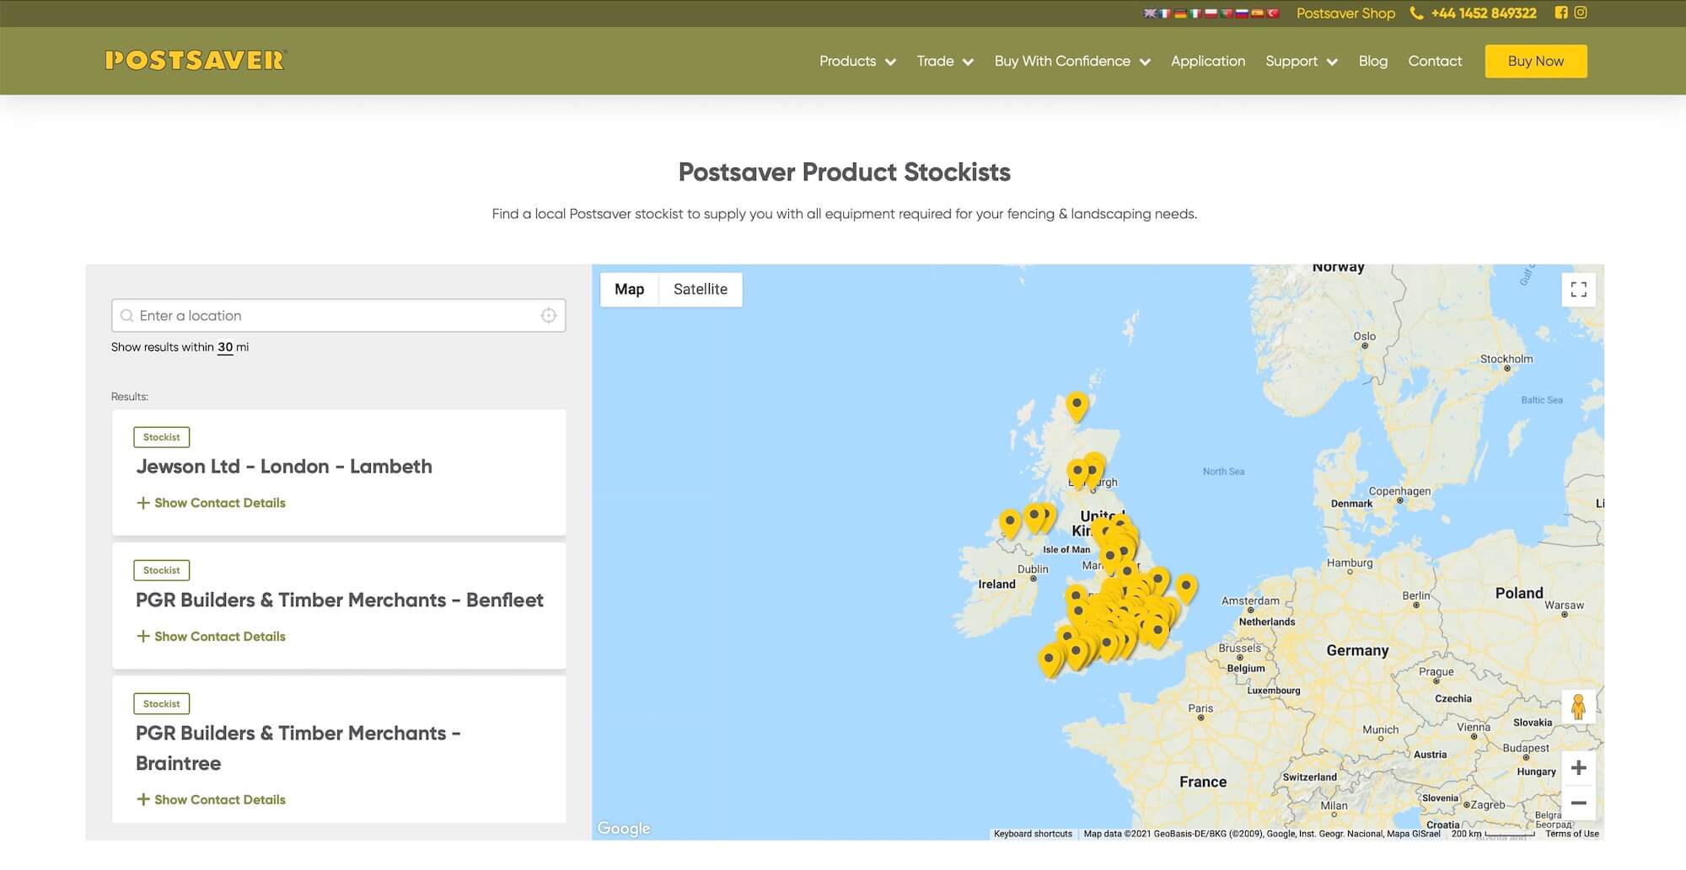Select the marker on the Norfolk coast
This screenshot has height=870, width=1686.
click(1186, 588)
